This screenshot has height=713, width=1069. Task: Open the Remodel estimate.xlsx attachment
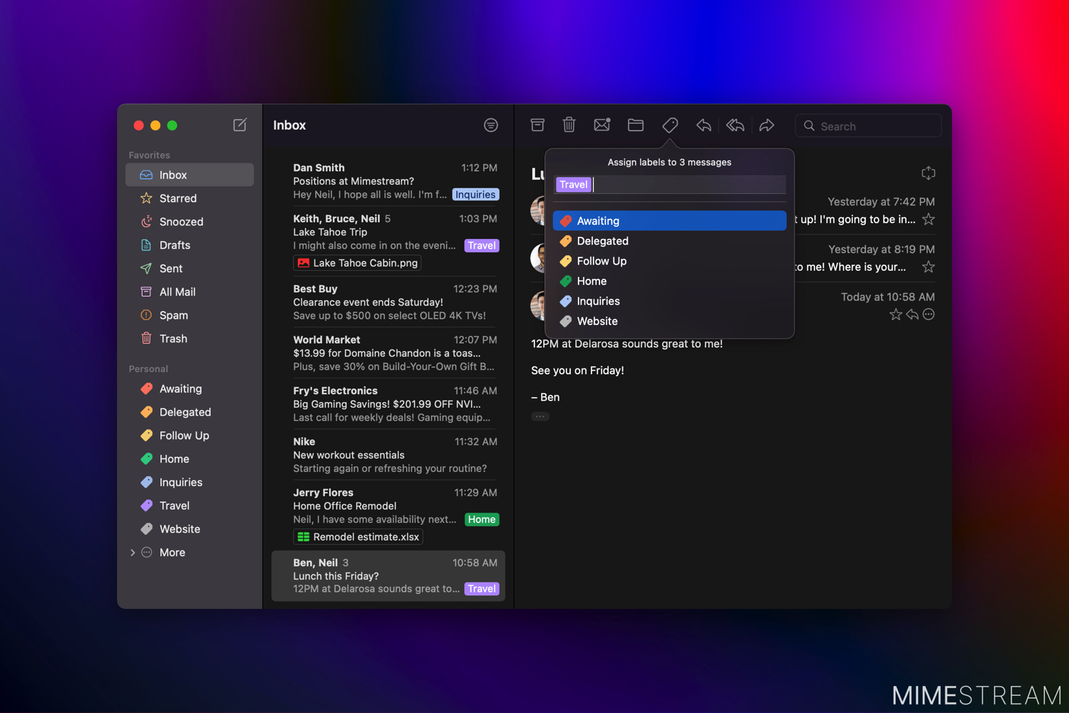click(358, 537)
